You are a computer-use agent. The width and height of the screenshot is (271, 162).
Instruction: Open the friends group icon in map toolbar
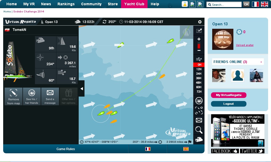[x=199, y=101]
